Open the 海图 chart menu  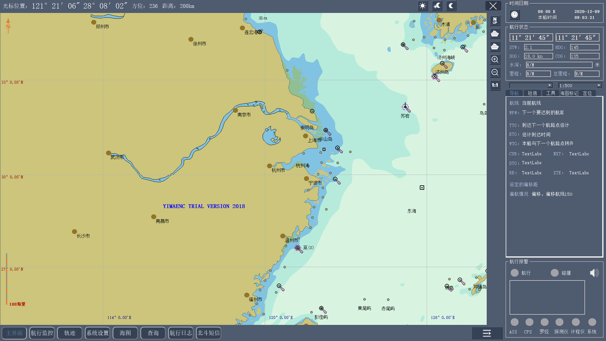click(x=125, y=333)
